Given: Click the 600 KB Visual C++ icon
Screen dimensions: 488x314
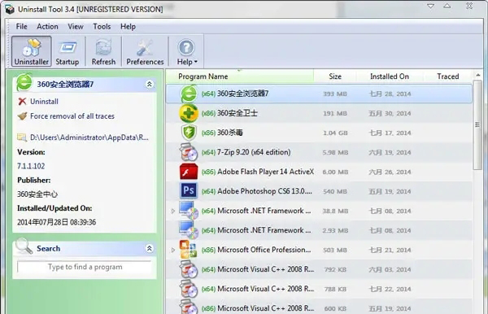Looking at the screenshot, I should tap(189, 307).
